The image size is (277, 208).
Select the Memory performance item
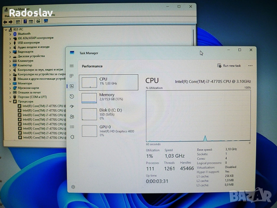pyautogui.click(x=109, y=98)
